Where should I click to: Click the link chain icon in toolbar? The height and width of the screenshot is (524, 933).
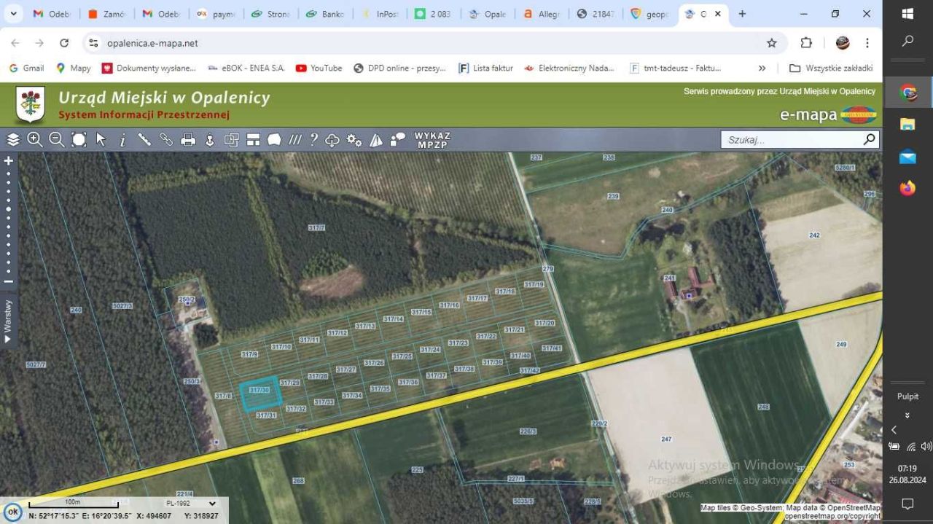(166, 140)
